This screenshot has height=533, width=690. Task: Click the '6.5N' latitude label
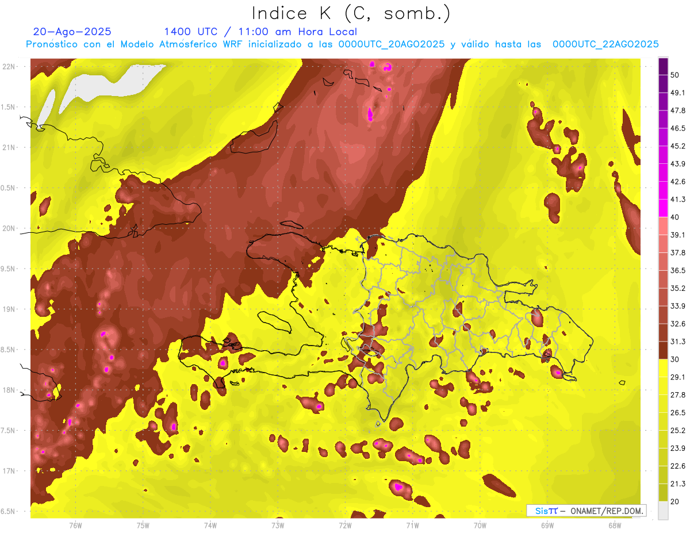coord(9,511)
